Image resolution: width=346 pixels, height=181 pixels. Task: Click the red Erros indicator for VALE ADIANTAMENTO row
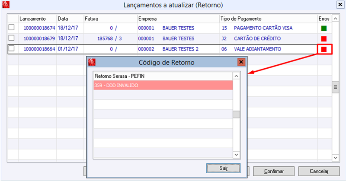(324, 49)
